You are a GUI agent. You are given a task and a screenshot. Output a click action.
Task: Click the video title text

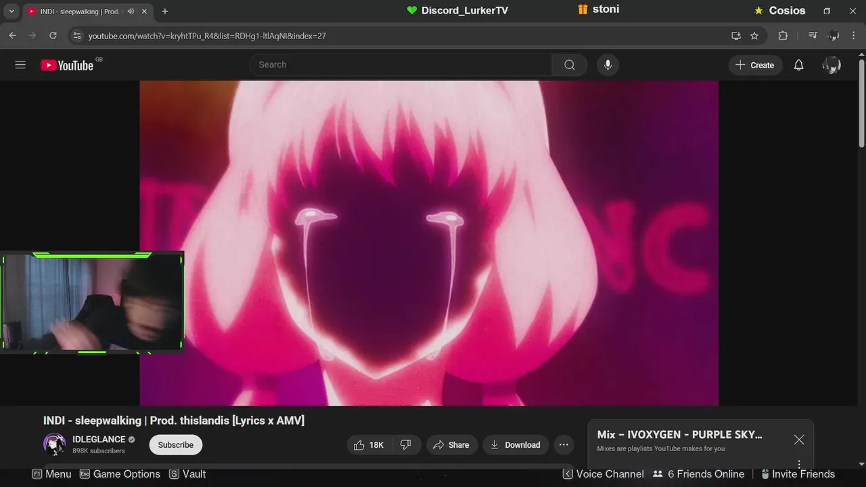174,421
